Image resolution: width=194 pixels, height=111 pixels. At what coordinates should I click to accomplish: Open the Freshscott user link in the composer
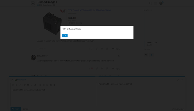[x=22, y=80]
